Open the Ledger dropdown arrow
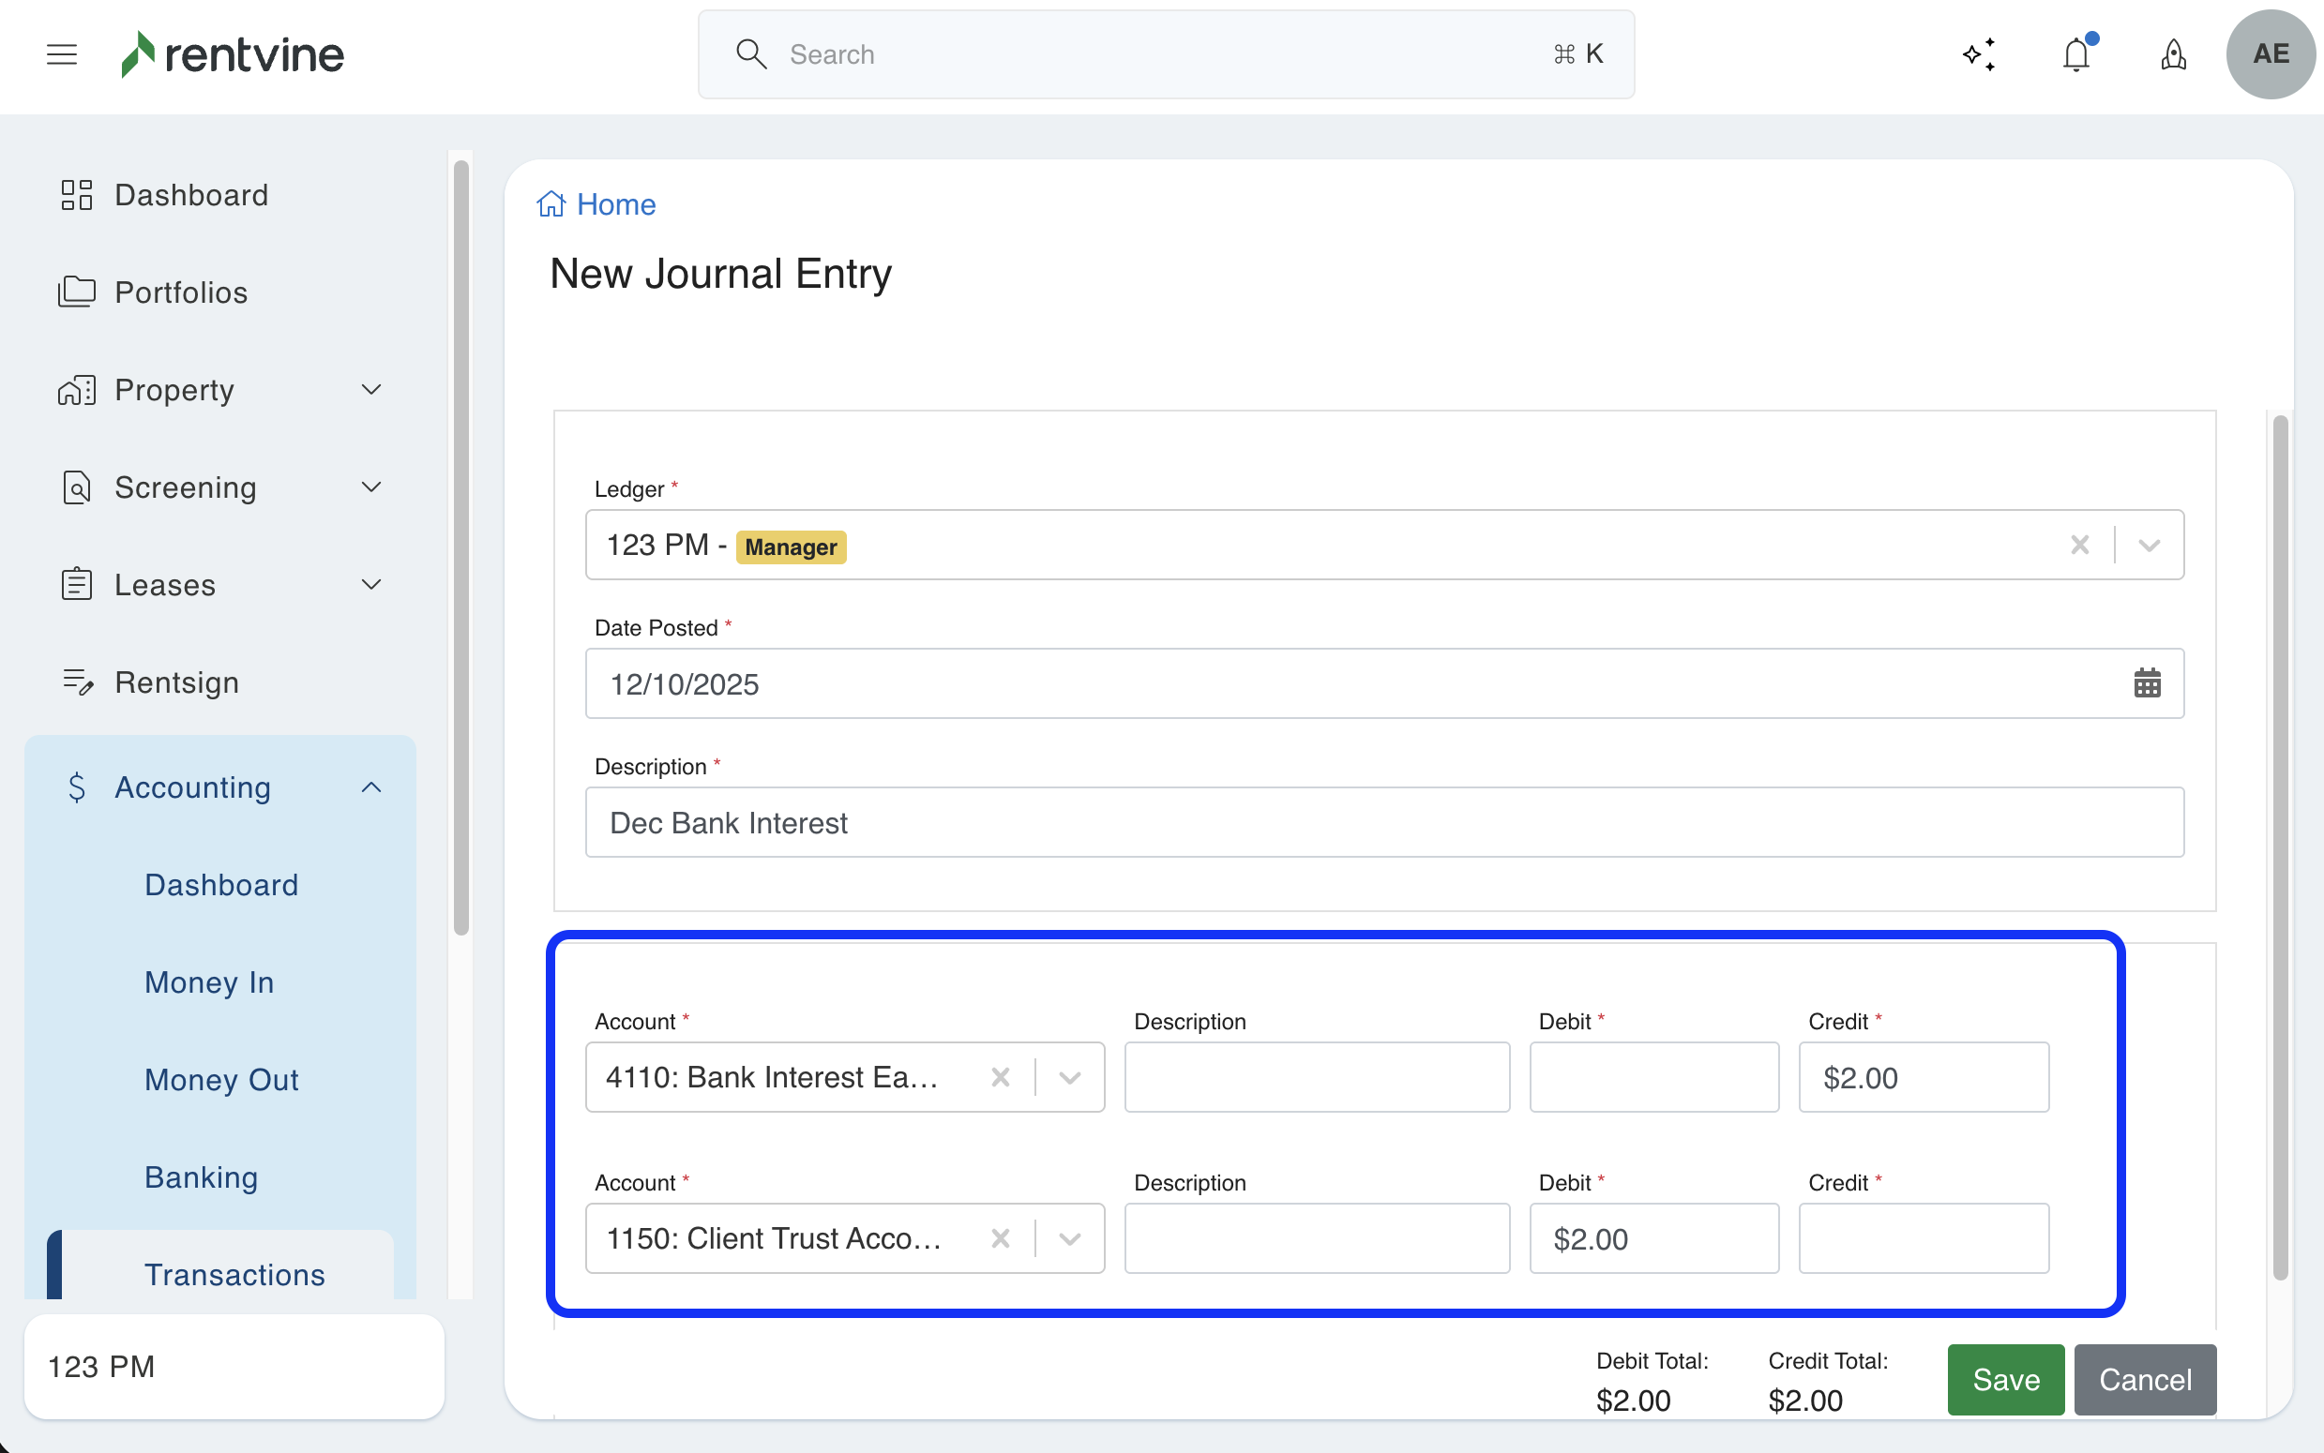The height and width of the screenshot is (1453, 2324). 2150,545
